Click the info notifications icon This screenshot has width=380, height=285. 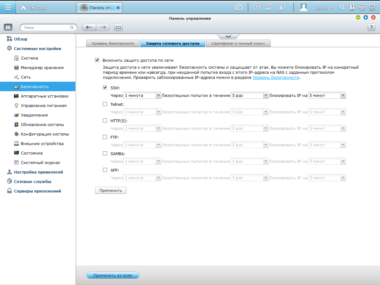[281, 7]
